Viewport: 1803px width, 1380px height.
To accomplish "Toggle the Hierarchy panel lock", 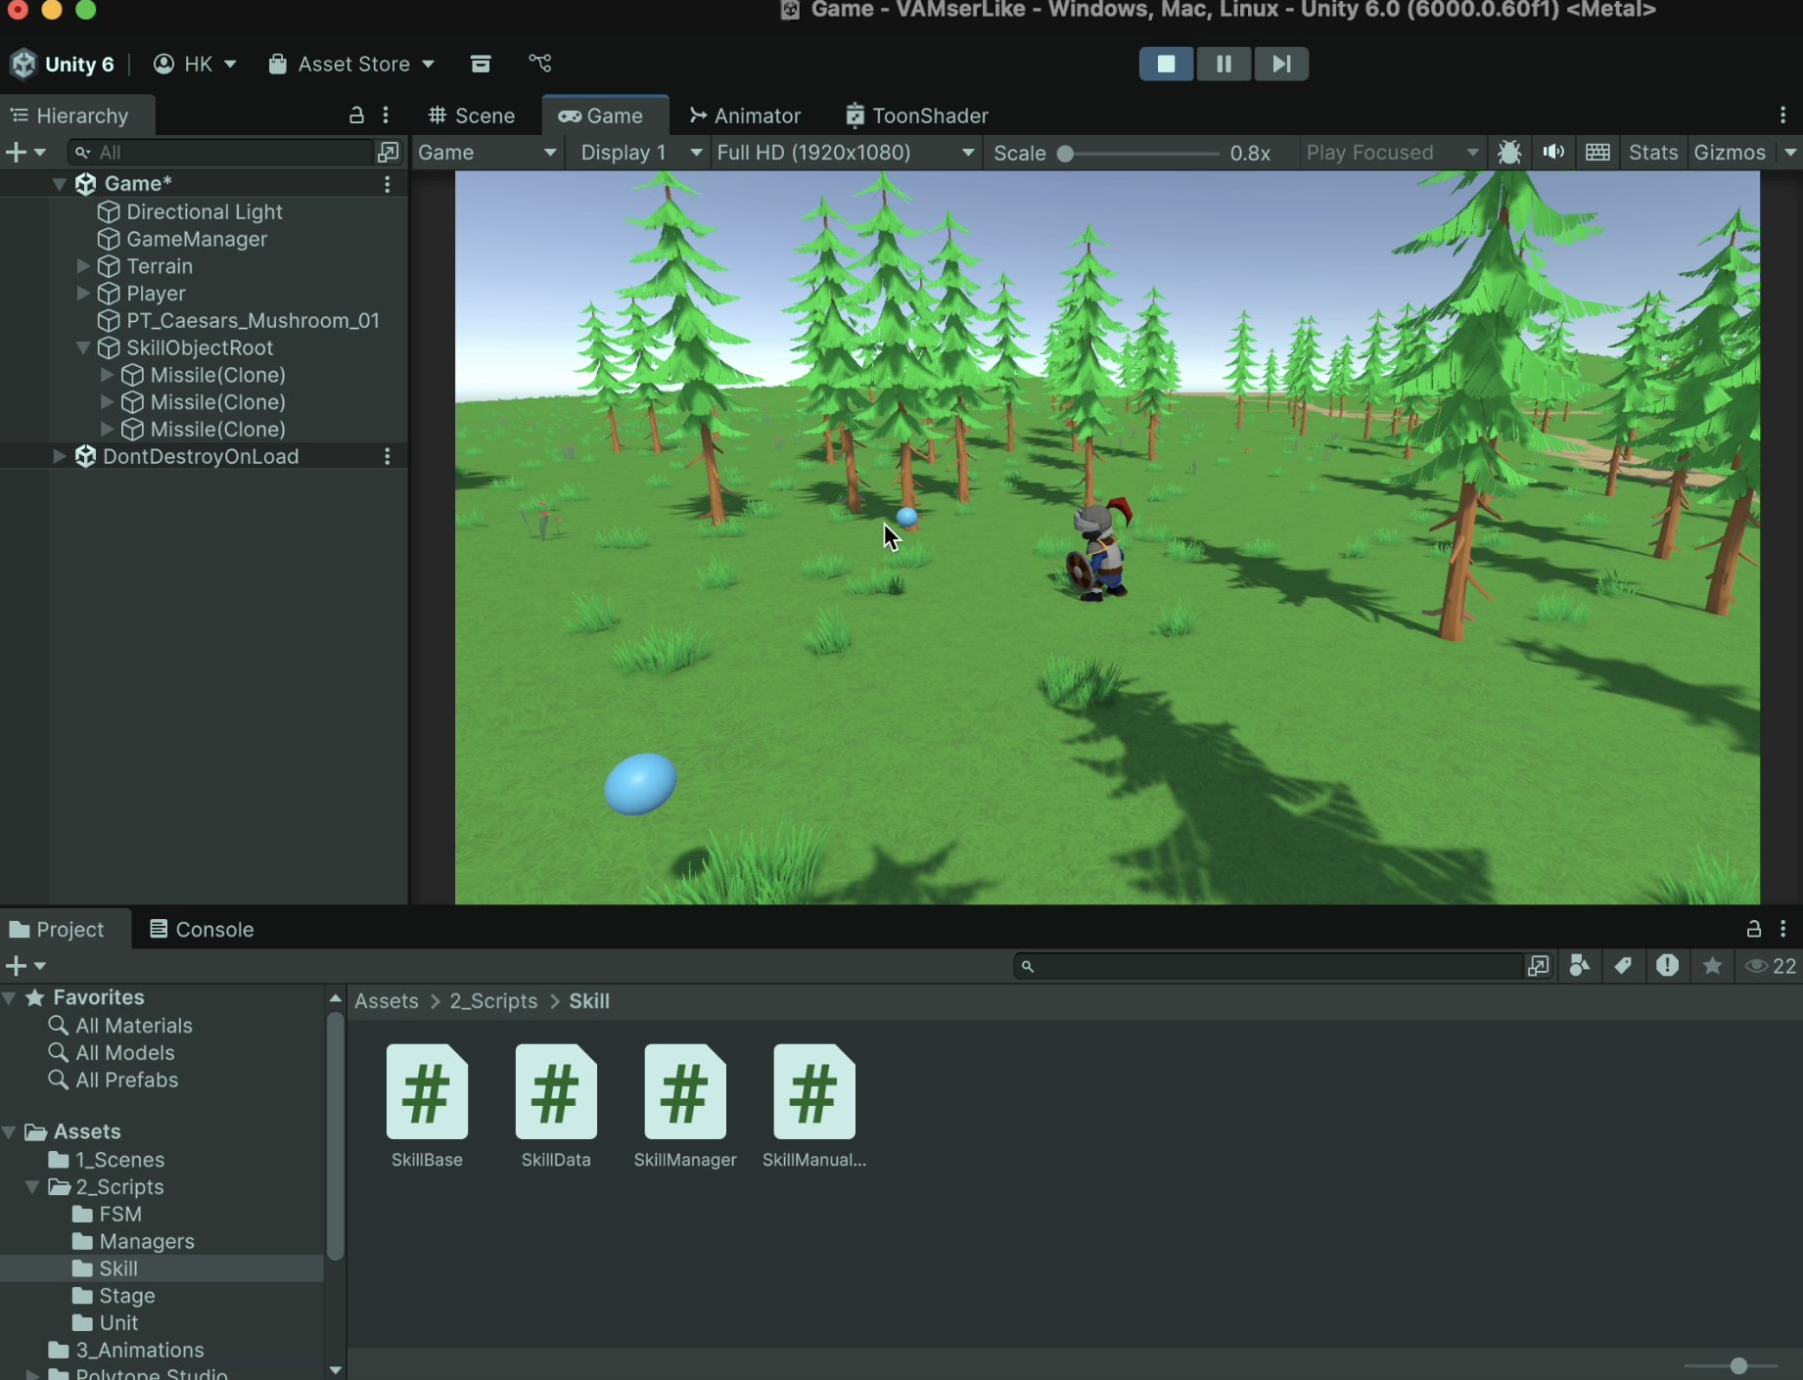I will pos(356,115).
